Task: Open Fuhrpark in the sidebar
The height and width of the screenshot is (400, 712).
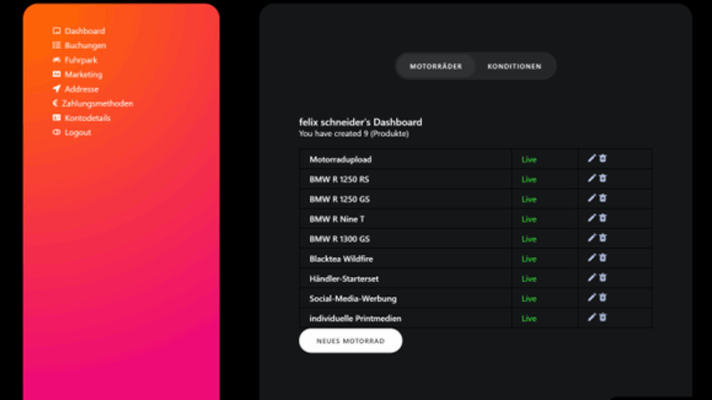Action: (x=81, y=60)
